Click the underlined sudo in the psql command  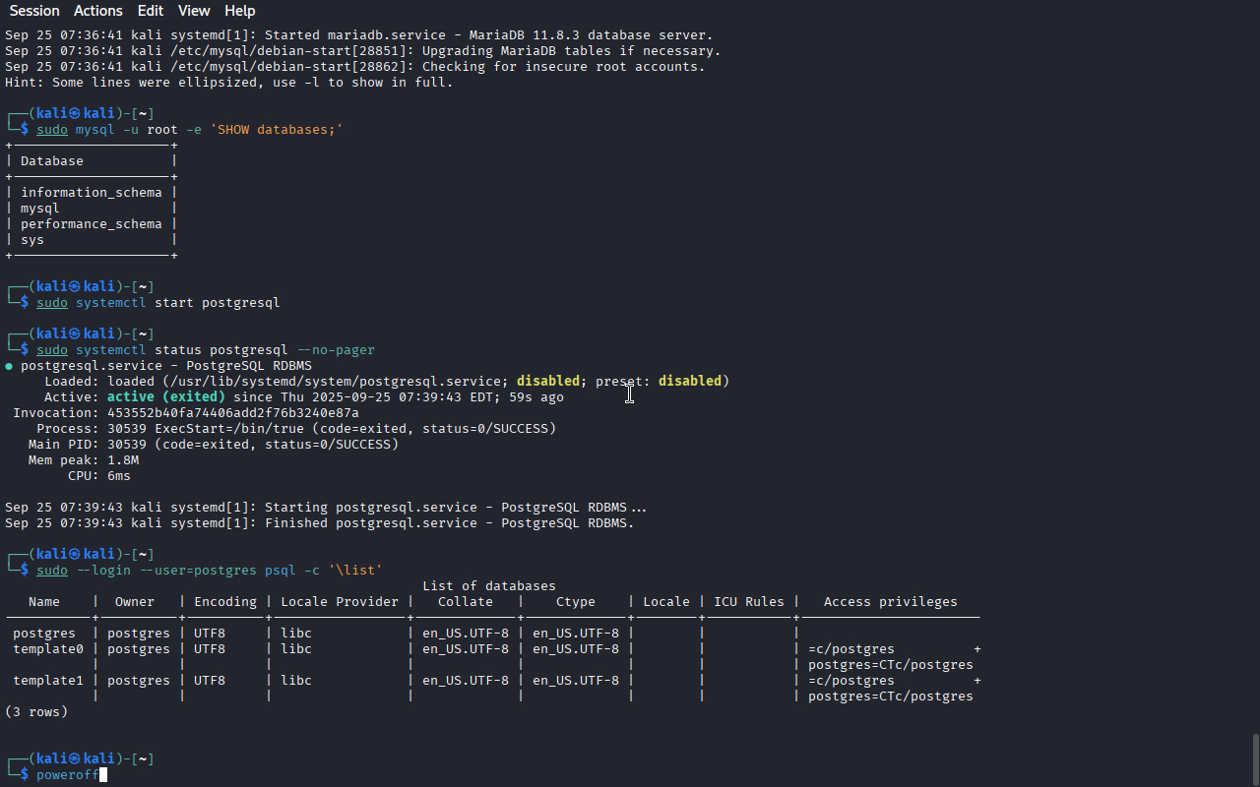click(52, 571)
